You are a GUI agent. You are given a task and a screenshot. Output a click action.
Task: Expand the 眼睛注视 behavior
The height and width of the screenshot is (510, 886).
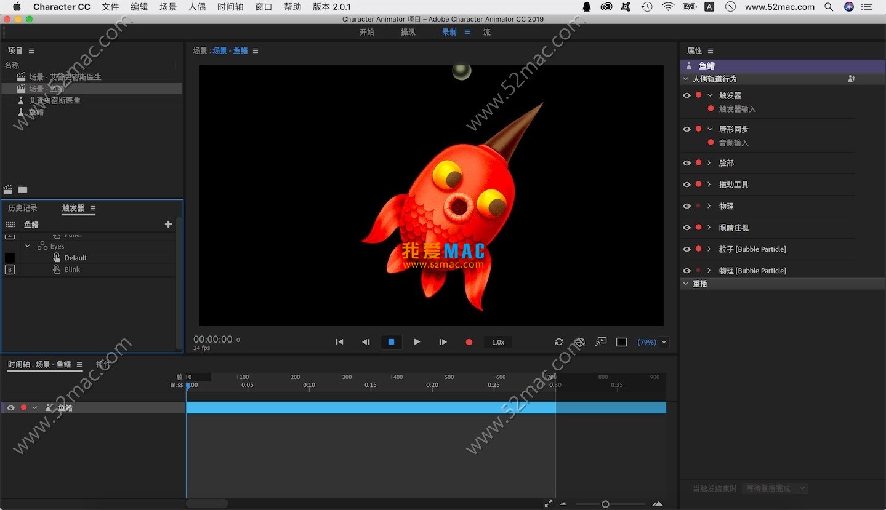[x=709, y=228]
